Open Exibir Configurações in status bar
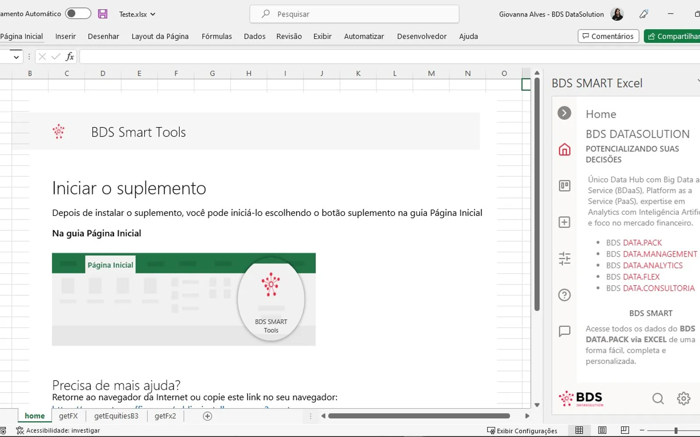 pyautogui.click(x=522, y=431)
